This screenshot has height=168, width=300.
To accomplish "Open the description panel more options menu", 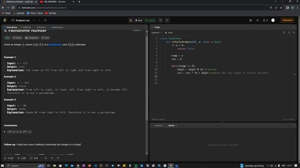I will (145, 27).
